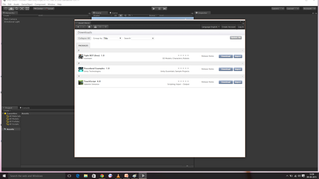Step one frame forward

coord(165,9)
